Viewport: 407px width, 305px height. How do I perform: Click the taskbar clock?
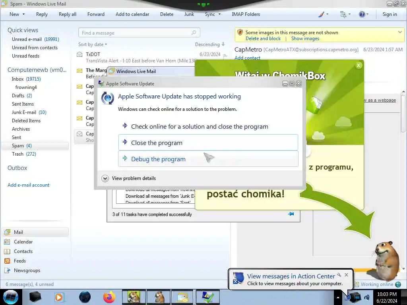[387, 297]
